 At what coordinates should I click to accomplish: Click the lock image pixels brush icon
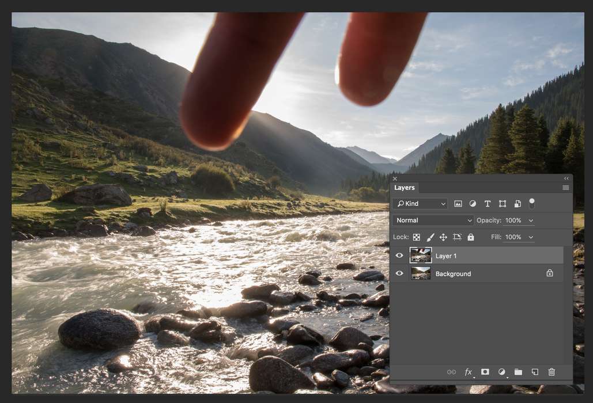pos(430,237)
